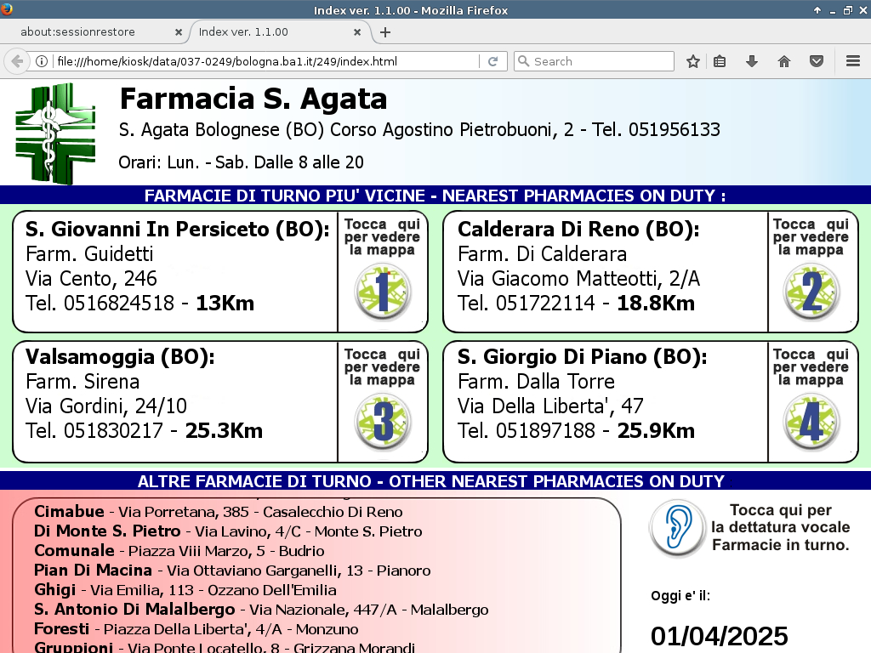Go back using the browser back arrow

pyautogui.click(x=16, y=61)
